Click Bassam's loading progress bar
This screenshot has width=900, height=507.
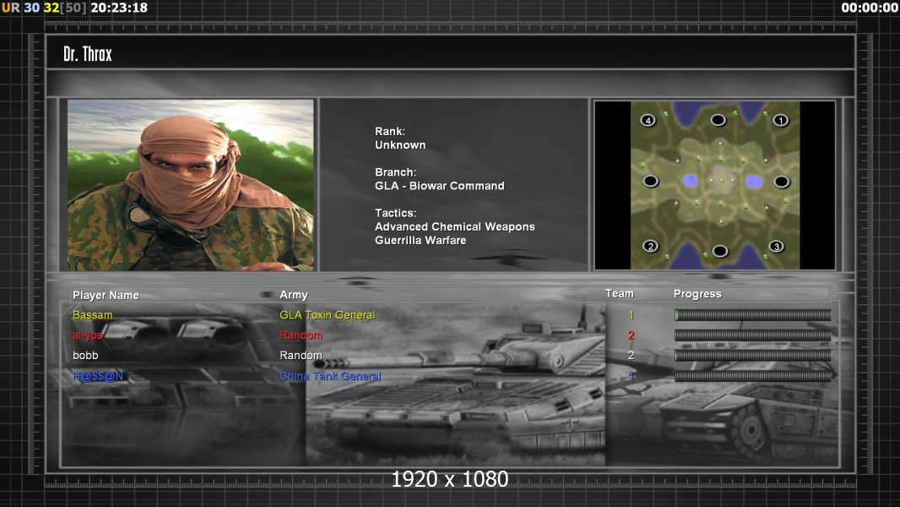pos(752,315)
